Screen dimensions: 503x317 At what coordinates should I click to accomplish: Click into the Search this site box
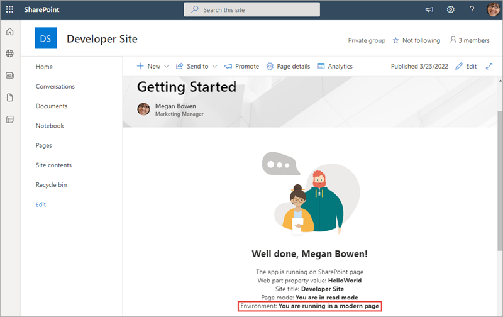(252, 9)
